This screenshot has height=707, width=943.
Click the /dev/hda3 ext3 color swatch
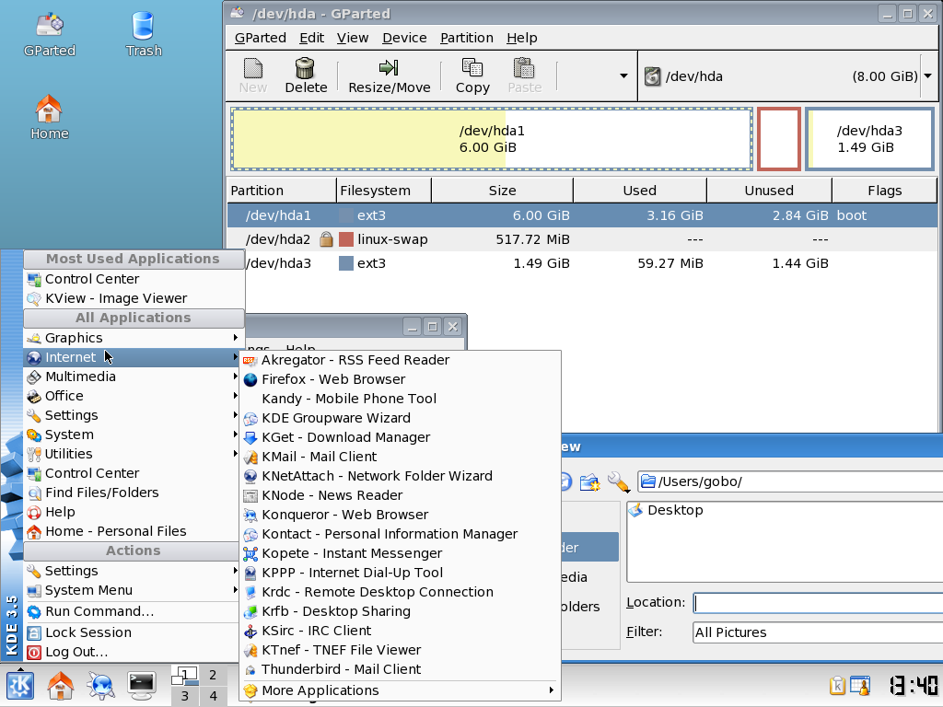(x=346, y=263)
